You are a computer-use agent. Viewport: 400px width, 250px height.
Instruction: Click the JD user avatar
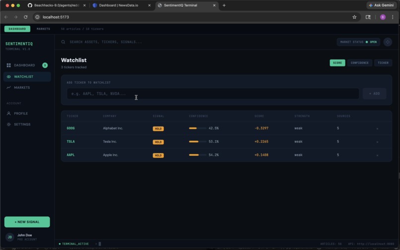pyautogui.click(x=10, y=237)
